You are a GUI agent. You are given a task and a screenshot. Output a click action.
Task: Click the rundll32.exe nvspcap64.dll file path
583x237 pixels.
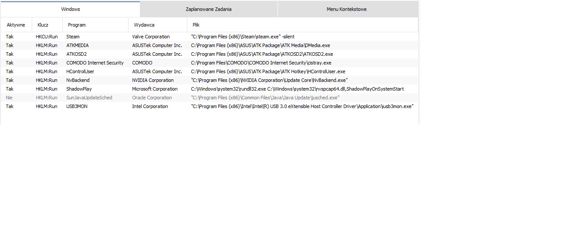[x=297, y=89]
